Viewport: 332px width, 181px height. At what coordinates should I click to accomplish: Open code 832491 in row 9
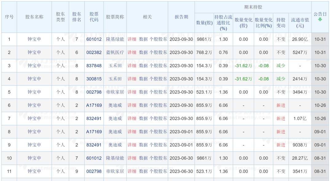94,145
